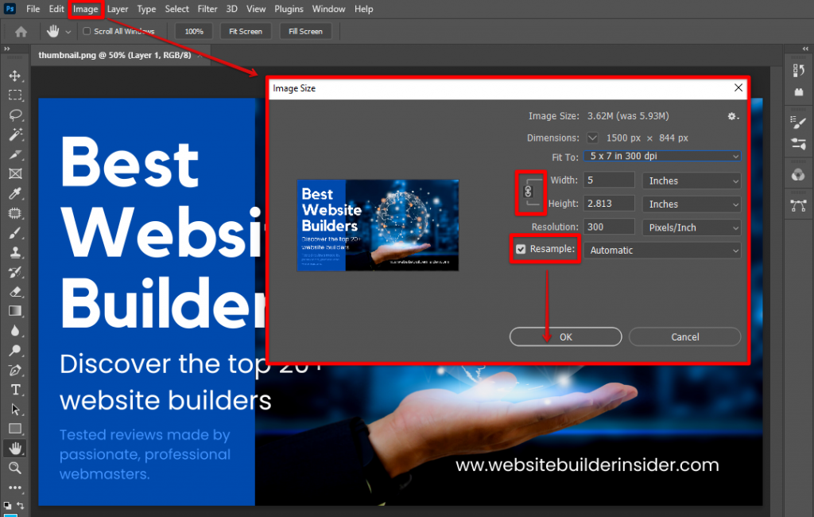Open Image Size settings via the gear icon

click(x=732, y=116)
